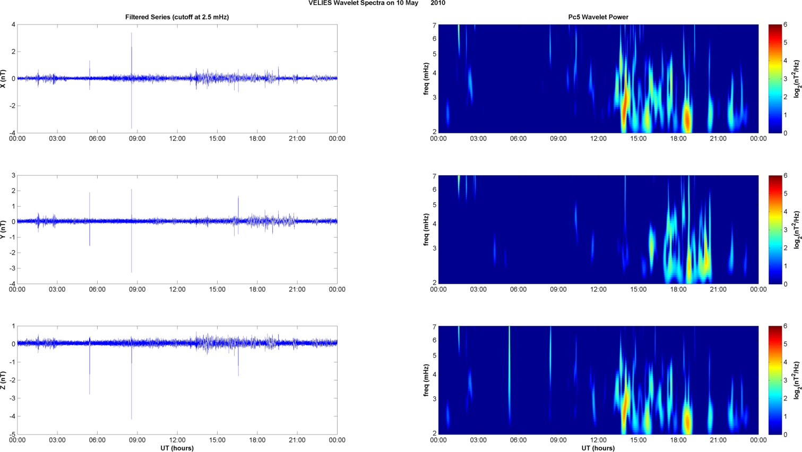Click the '-5' y-tick of the Z series plot
The image size is (802, 452).
pos(12,434)
